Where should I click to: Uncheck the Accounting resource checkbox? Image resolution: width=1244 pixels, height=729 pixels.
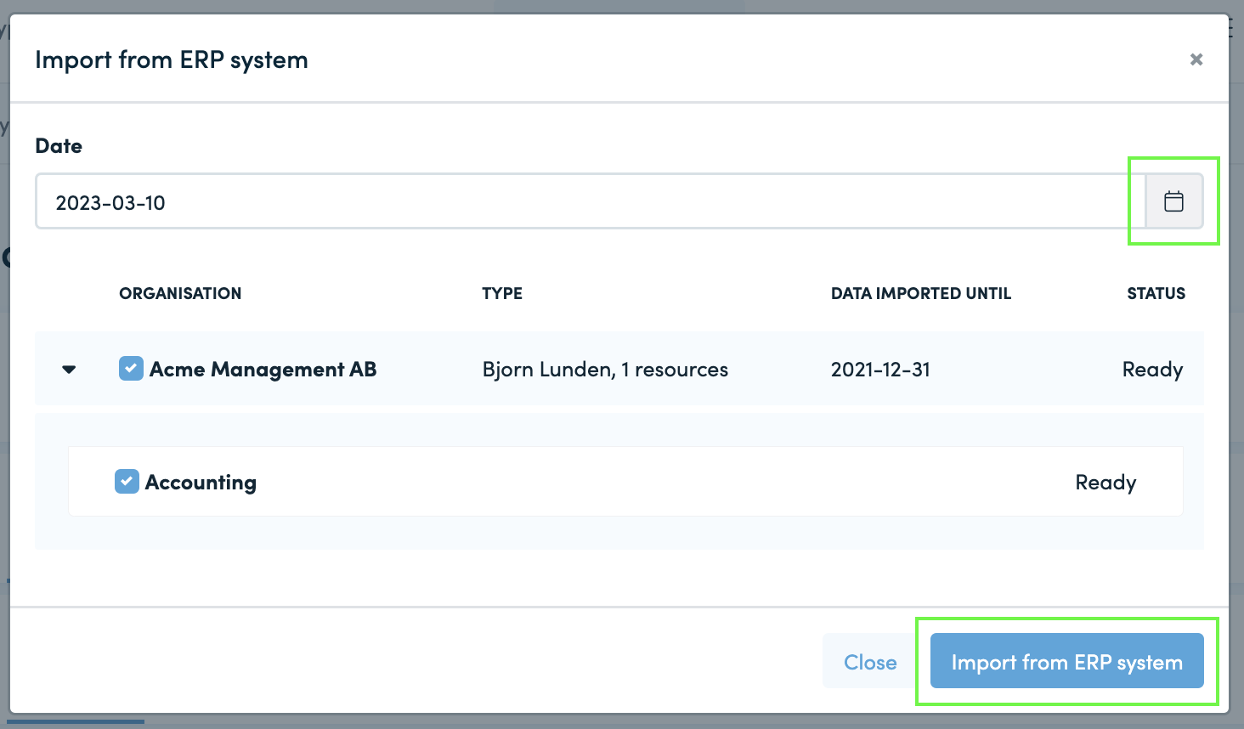click(x=127, y=482)
